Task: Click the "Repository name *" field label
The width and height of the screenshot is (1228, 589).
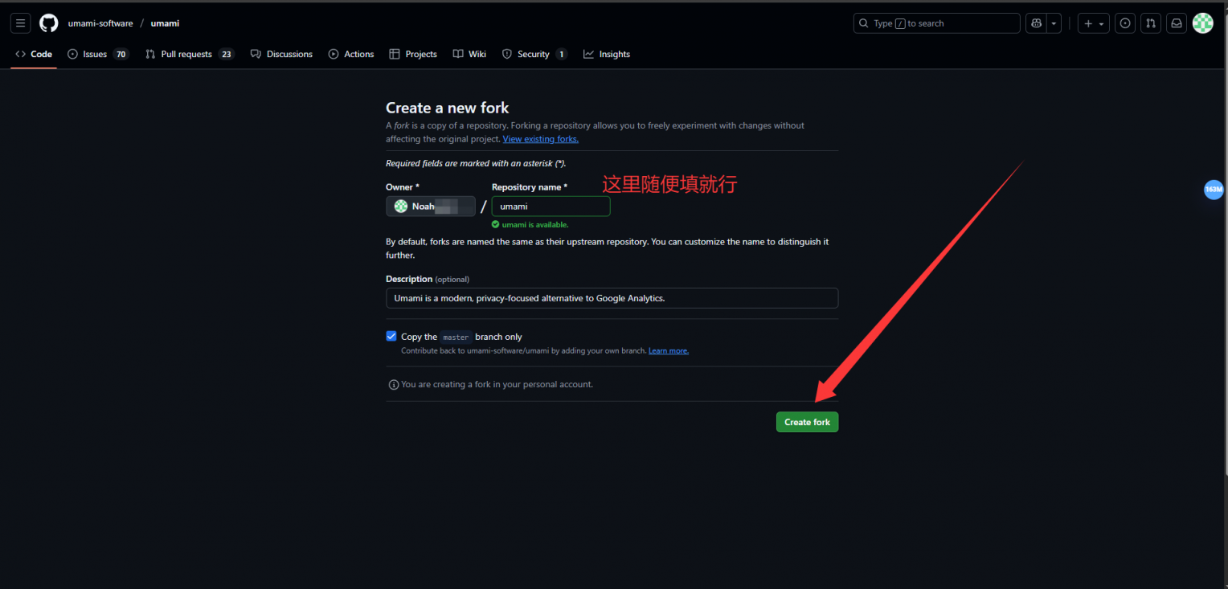Action: coord(530,187)
